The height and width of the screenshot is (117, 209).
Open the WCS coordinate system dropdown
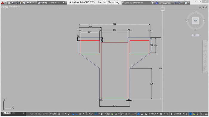196,35
